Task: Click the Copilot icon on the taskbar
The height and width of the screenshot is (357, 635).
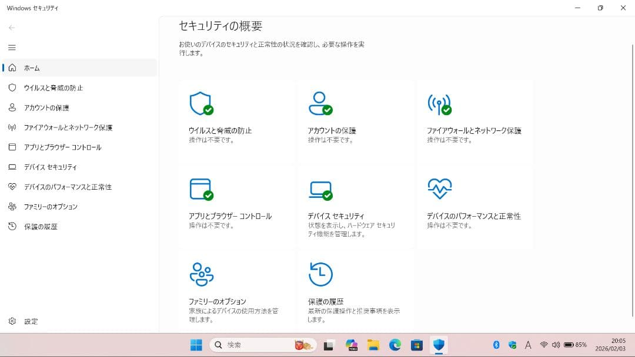Action: tap(352, 345)
